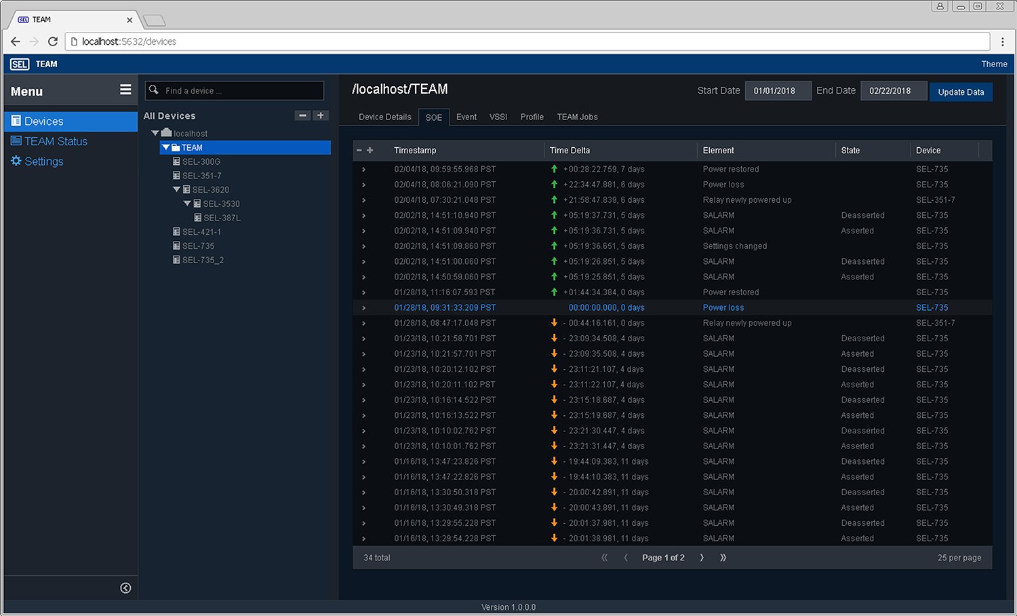Collapse all rows via table minus icon
The image size is (1017, 616).
pos(359,150)
